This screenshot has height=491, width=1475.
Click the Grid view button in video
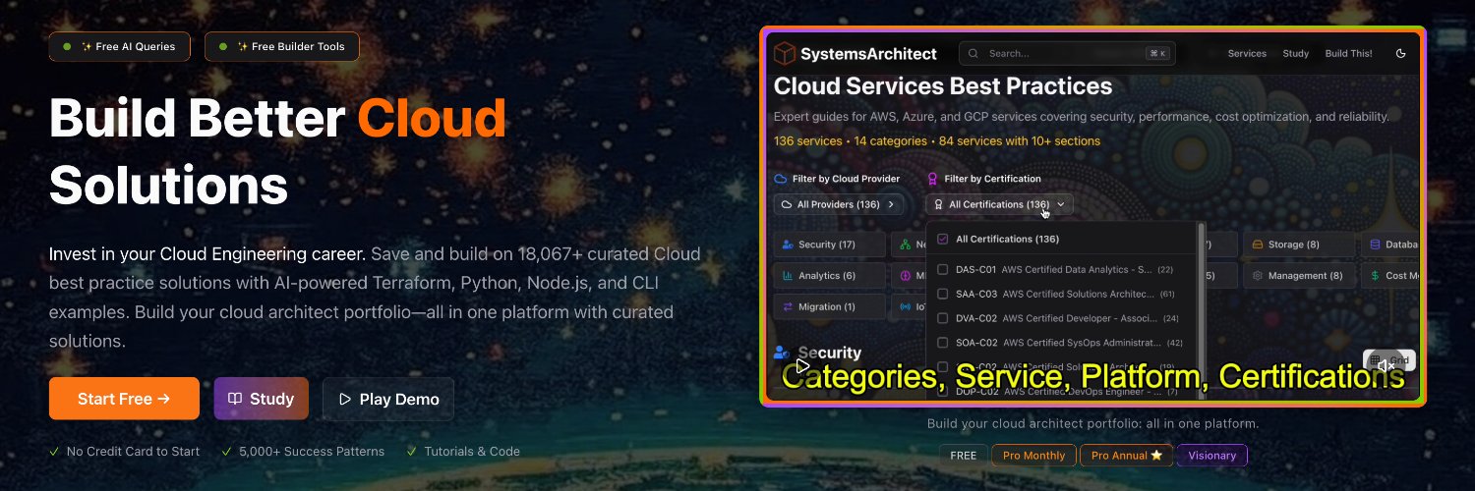click(x=1388, y=360)
